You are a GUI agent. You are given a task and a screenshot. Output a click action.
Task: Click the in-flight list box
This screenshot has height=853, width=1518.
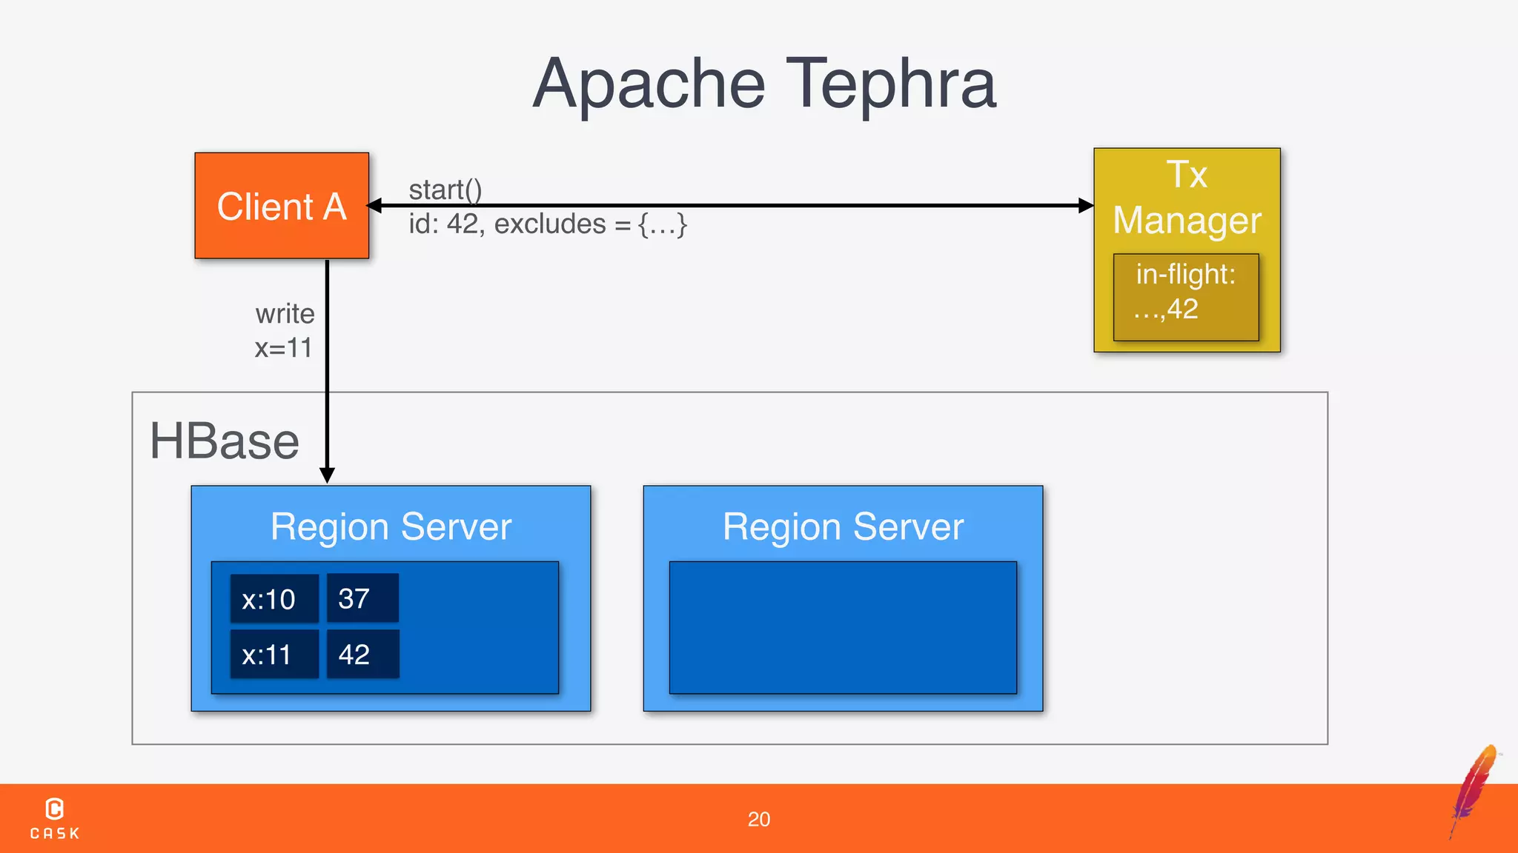pyautogui.click(x=1186, y=297)
